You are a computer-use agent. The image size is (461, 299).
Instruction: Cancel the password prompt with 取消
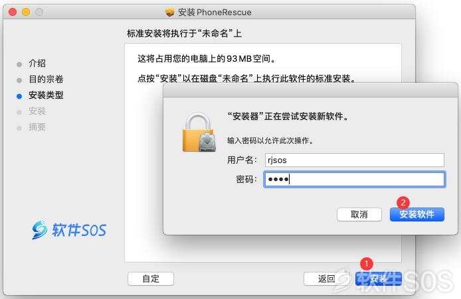359,215
